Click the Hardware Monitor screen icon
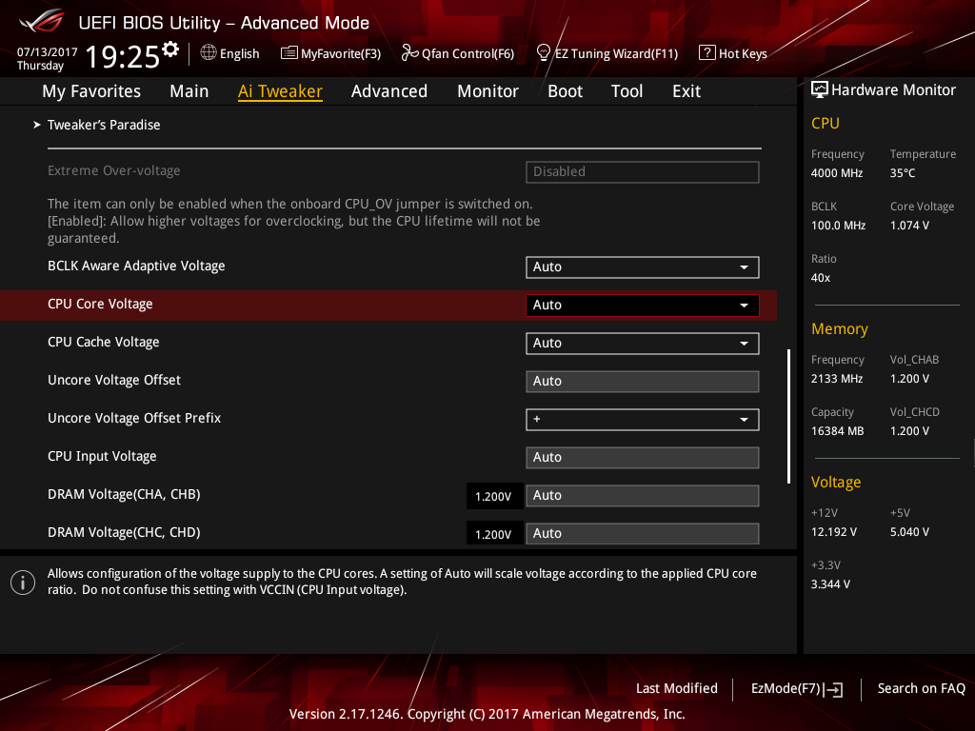This screenshot has height=731, width=975. (x=820, y=90)
